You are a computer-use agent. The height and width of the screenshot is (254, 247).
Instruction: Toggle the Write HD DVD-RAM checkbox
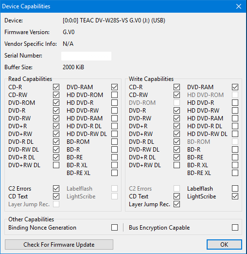tap(235, 118)
